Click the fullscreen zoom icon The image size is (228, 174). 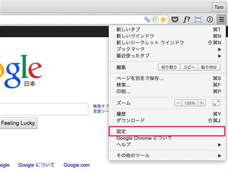click(216, 103)
